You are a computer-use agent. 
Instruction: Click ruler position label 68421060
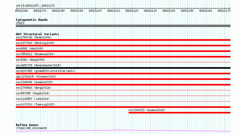tap(22, 11)
